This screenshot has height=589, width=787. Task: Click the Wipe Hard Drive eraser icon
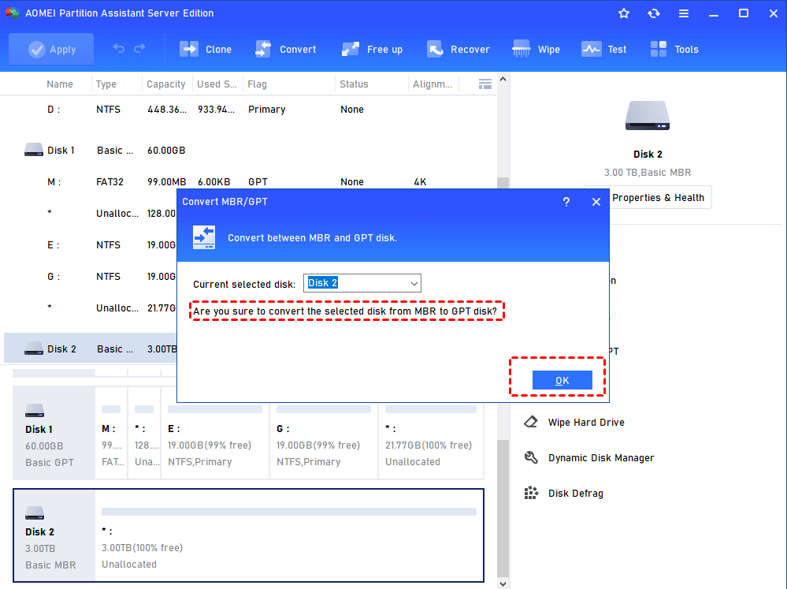[x=531, y=422]
